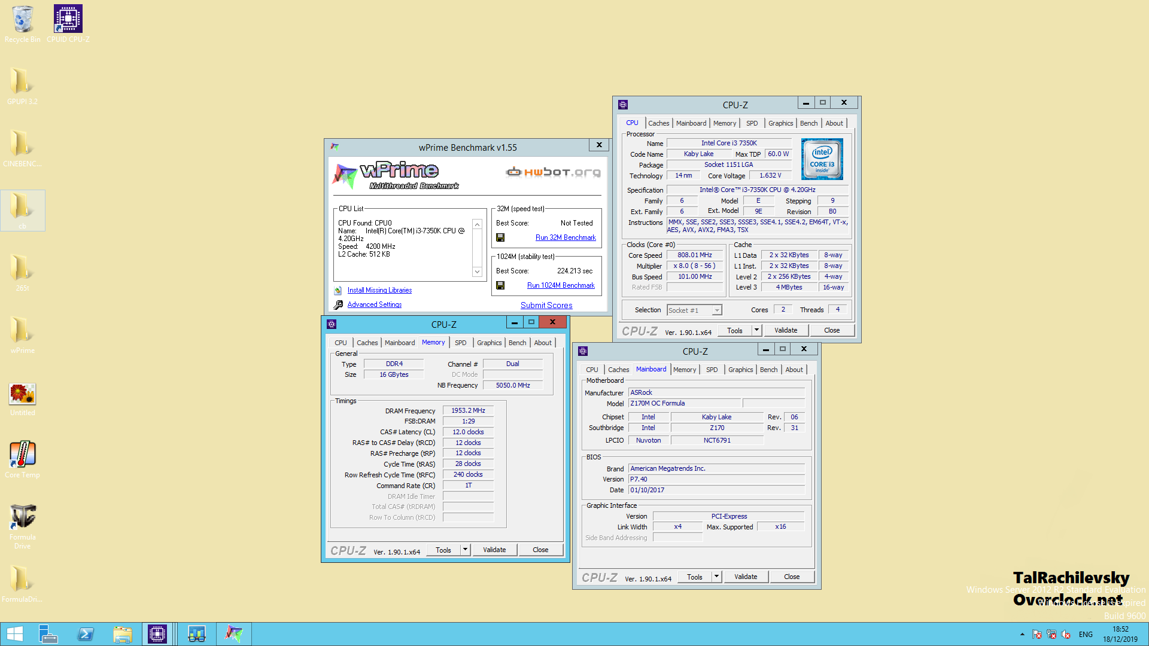This screenshot has height=646, width=1149.
Task: Click Validate in the Mainboard CPU-Z window
Action: pos(746,577)
